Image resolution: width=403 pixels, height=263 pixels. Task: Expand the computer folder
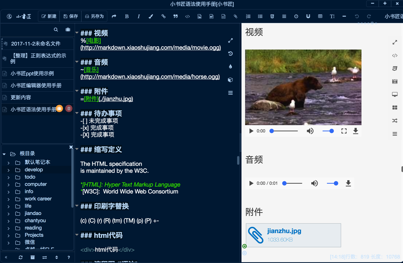pyautogui.click(x=8, y=184)
